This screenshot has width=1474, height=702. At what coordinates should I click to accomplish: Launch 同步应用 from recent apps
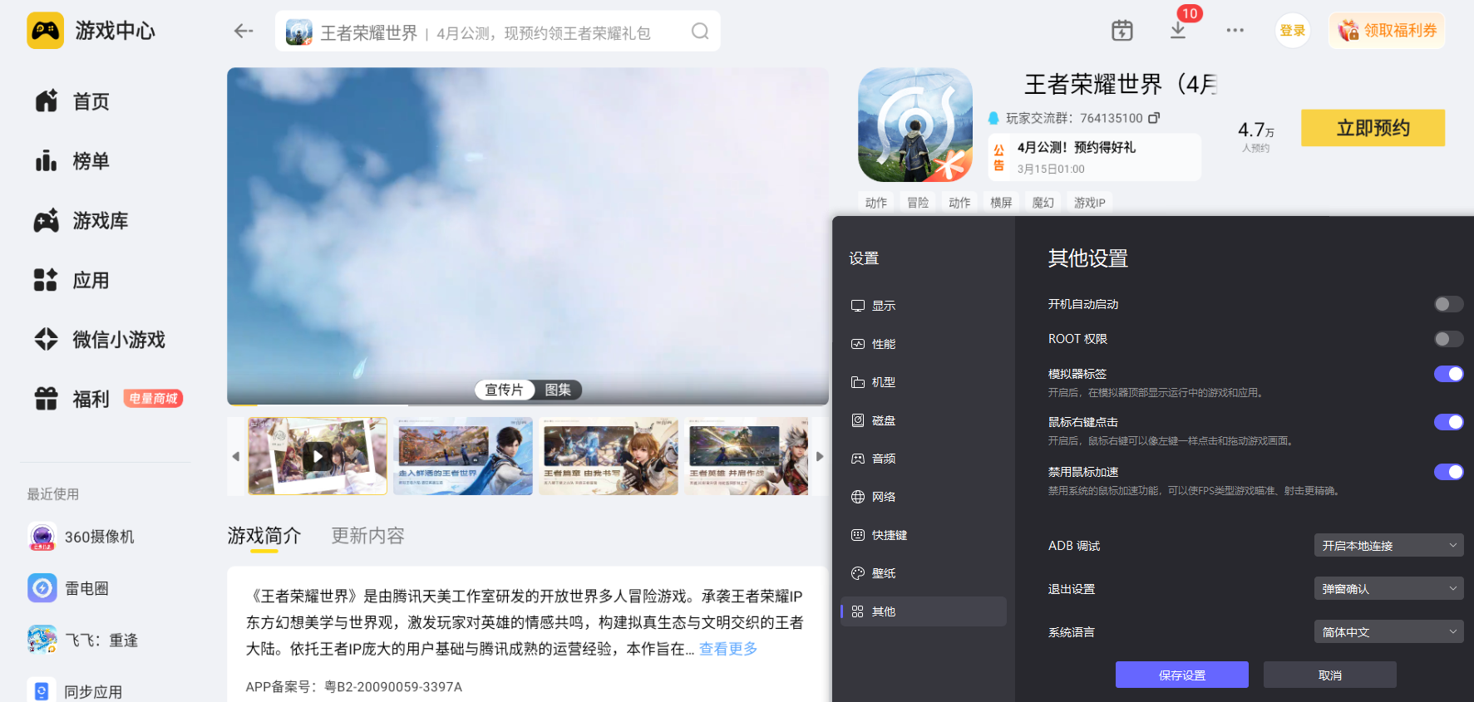pos(75,691)
